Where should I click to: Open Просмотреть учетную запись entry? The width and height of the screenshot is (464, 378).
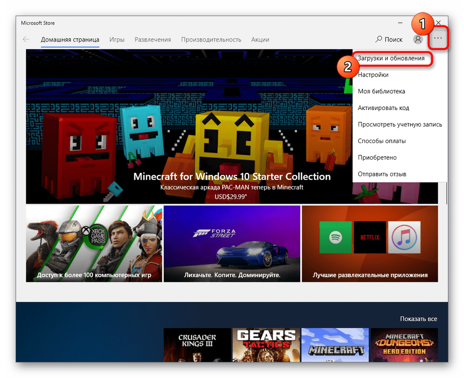coord(400,125)
